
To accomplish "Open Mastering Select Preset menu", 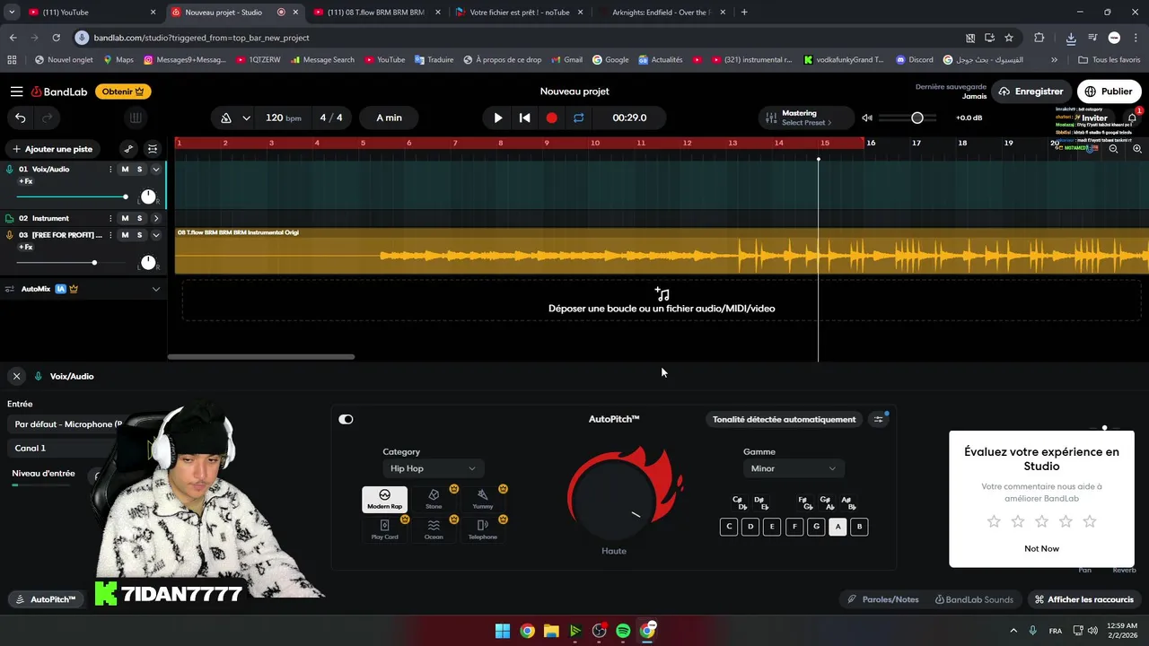I will pos(799,118).
